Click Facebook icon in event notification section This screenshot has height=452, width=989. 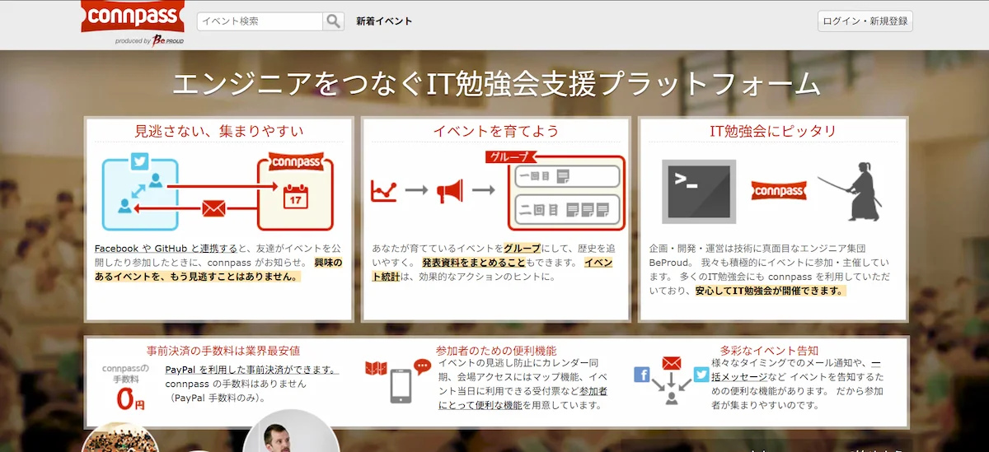(642, 375)
